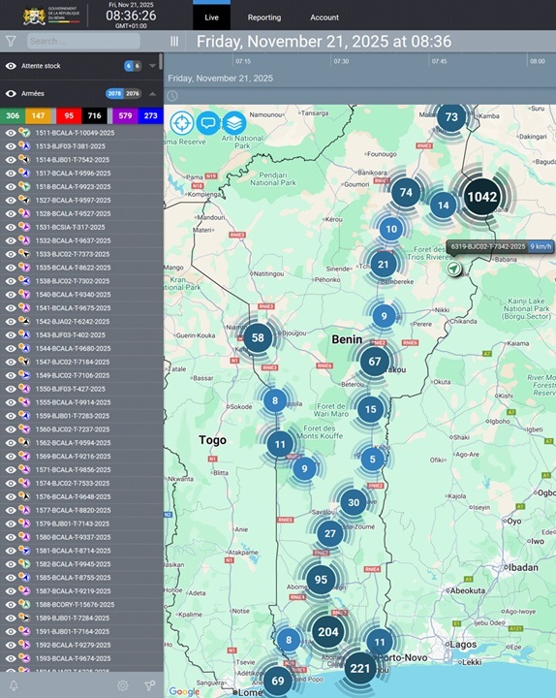The height and width of the screenshot is (698, 556).
Task: Click status icon for 1533-BJC02-T-7373-2025
Action: coord(24,254)
